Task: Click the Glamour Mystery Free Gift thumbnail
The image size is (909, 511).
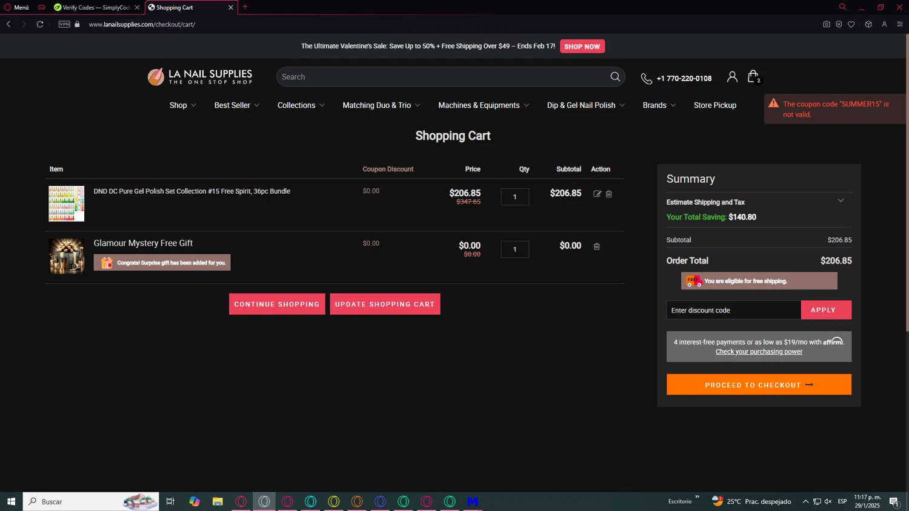Action: coord(67,256)
